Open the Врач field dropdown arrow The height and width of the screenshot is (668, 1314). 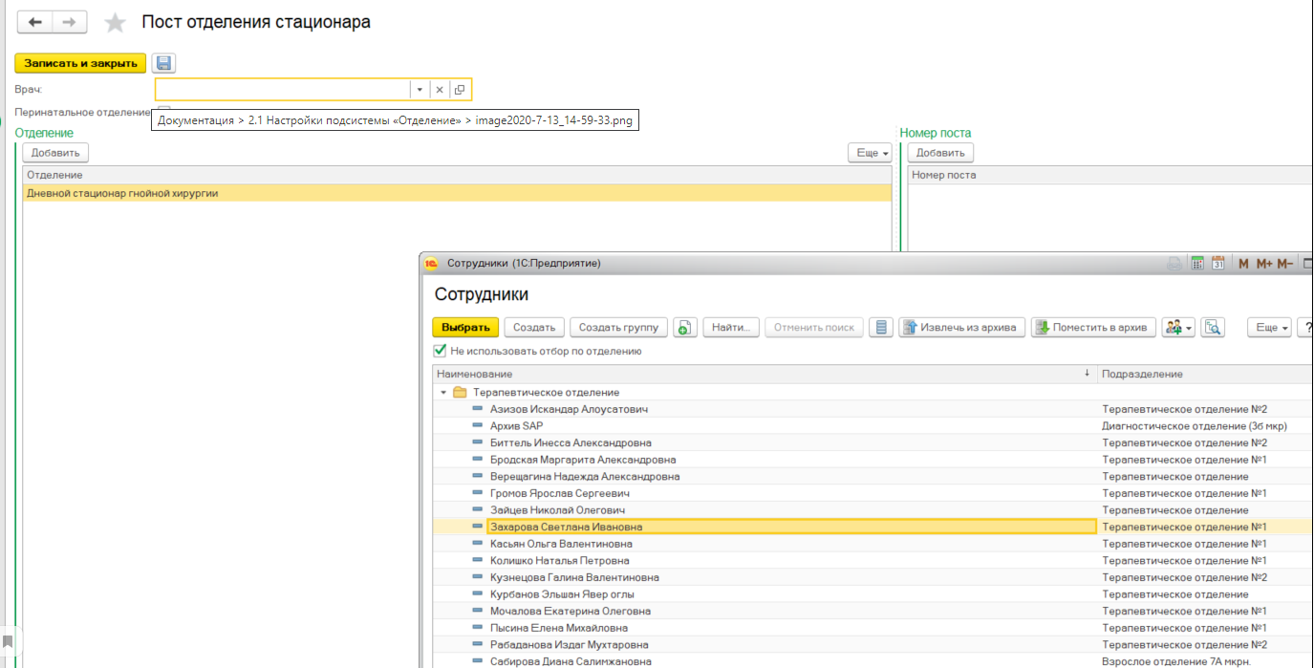pyautogui.click(x=420, y=90)
